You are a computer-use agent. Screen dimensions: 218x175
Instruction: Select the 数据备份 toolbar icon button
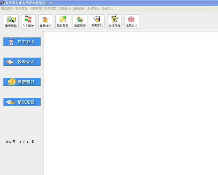pyautogui.click(x=63, y=22)
